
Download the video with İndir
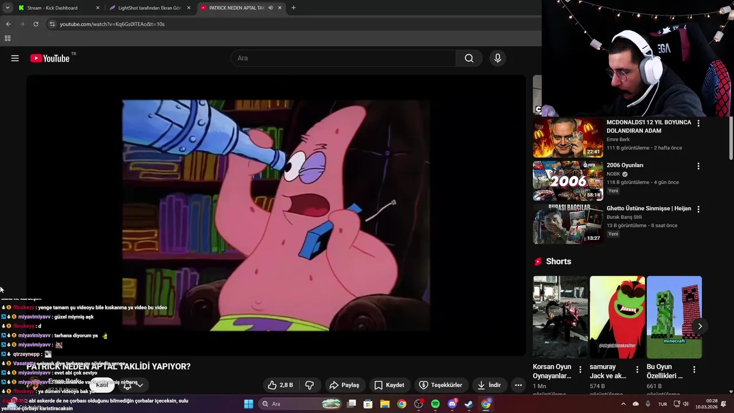point(489,385)
